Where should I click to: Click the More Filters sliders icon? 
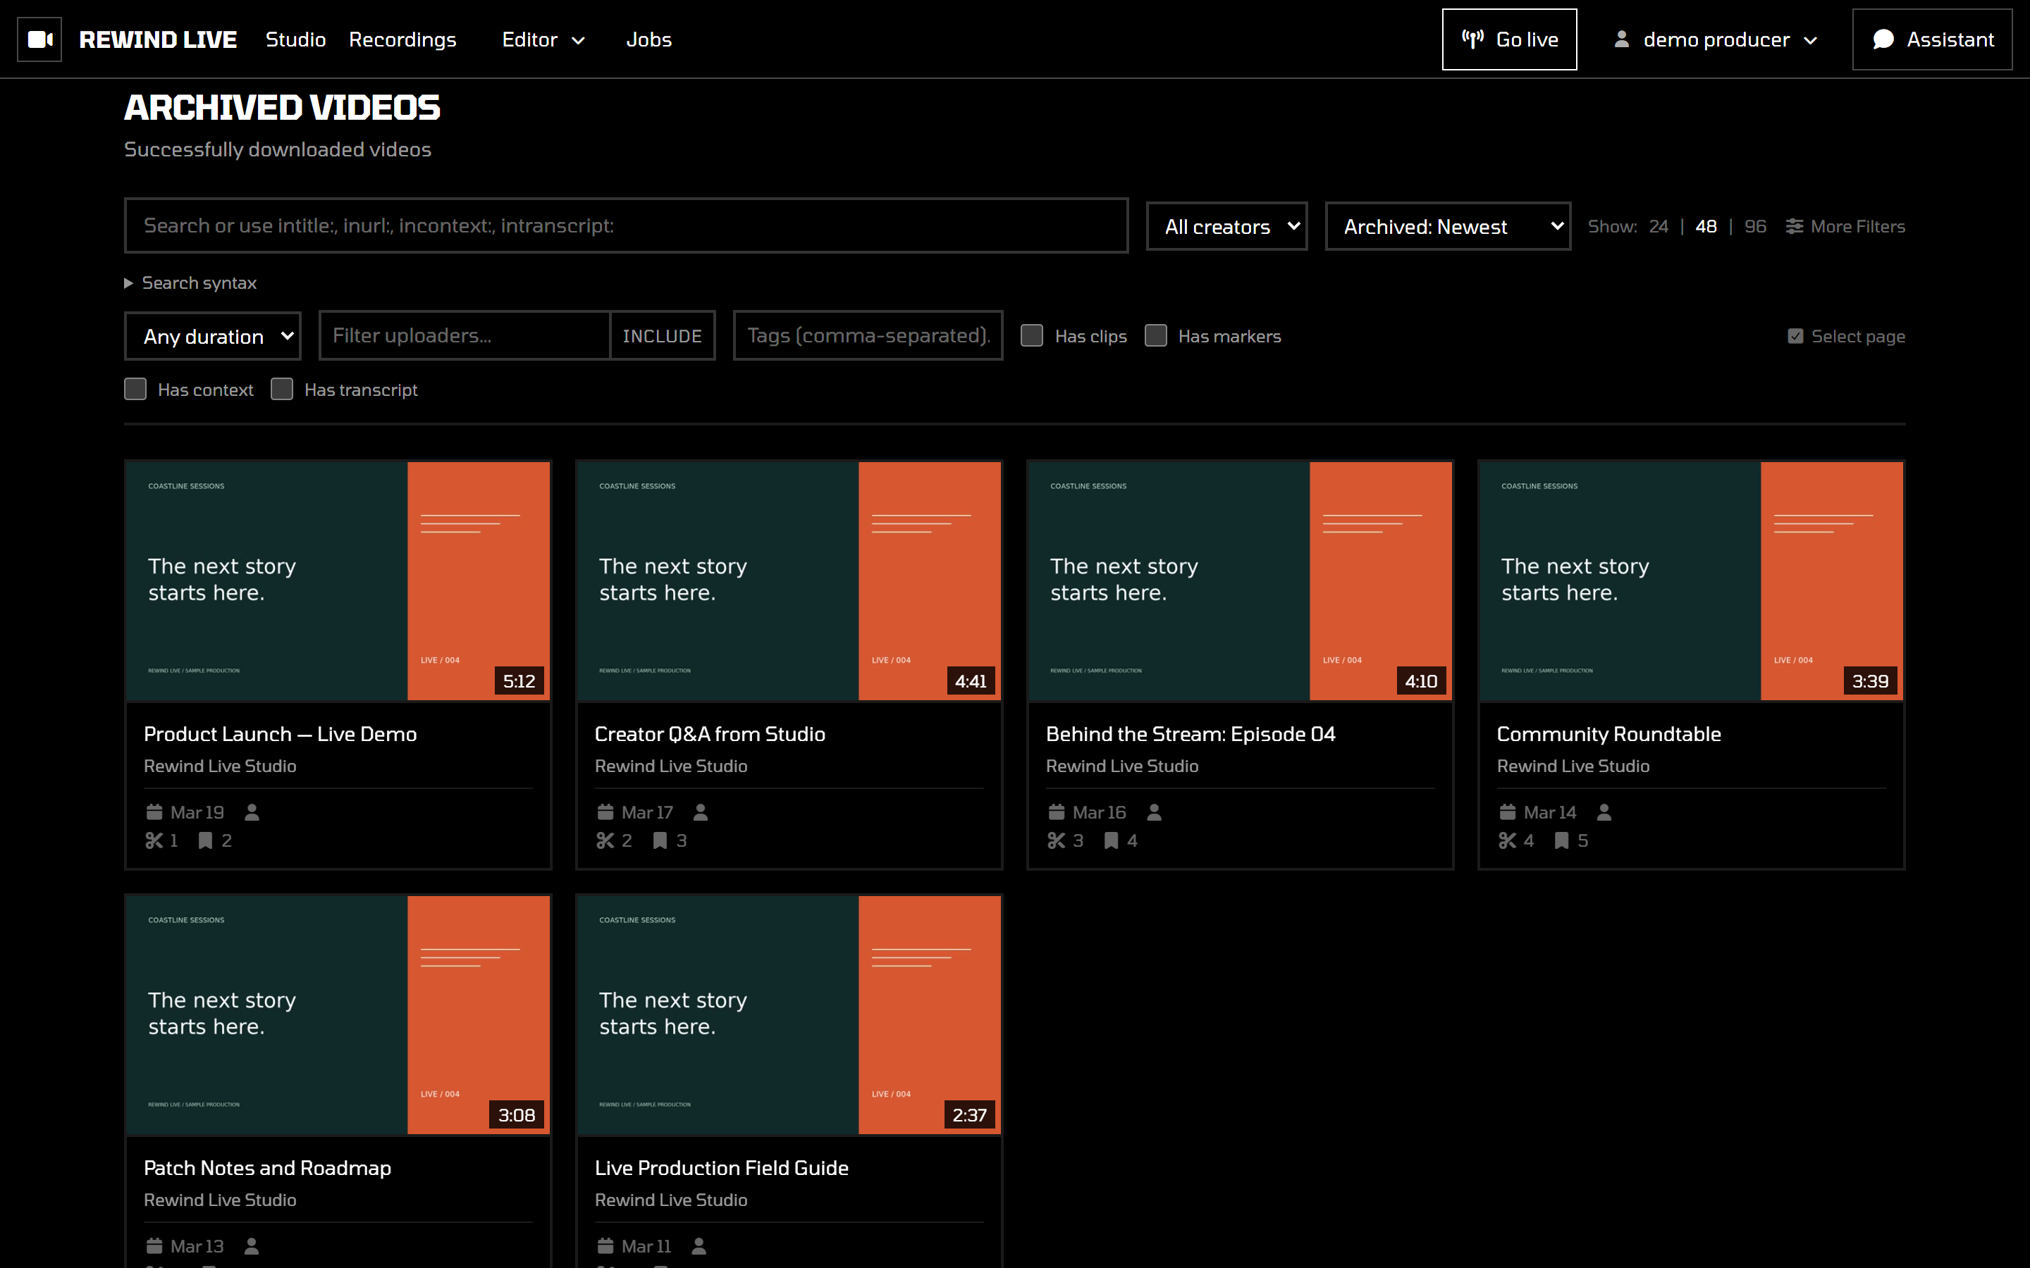pos(1795,226)
